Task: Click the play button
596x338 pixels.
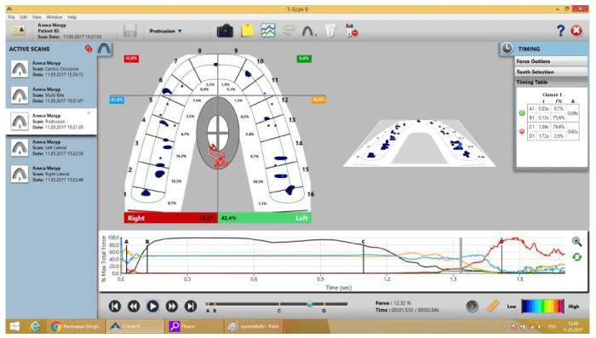Action: coord(152,306)
